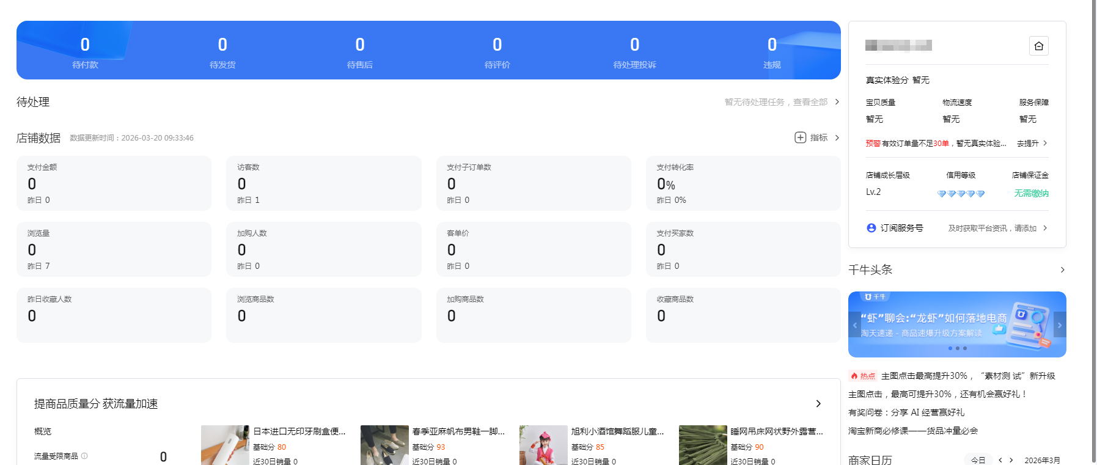Click the 客单价 data card
This screenshot has width=1097, height=465.
534,249
